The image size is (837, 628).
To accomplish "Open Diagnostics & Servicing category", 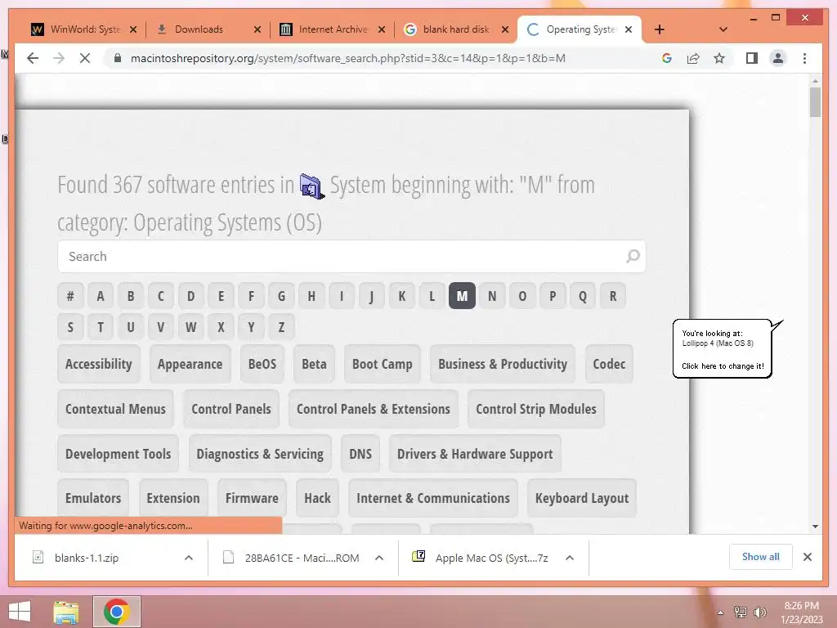I will tap(260, 454).
